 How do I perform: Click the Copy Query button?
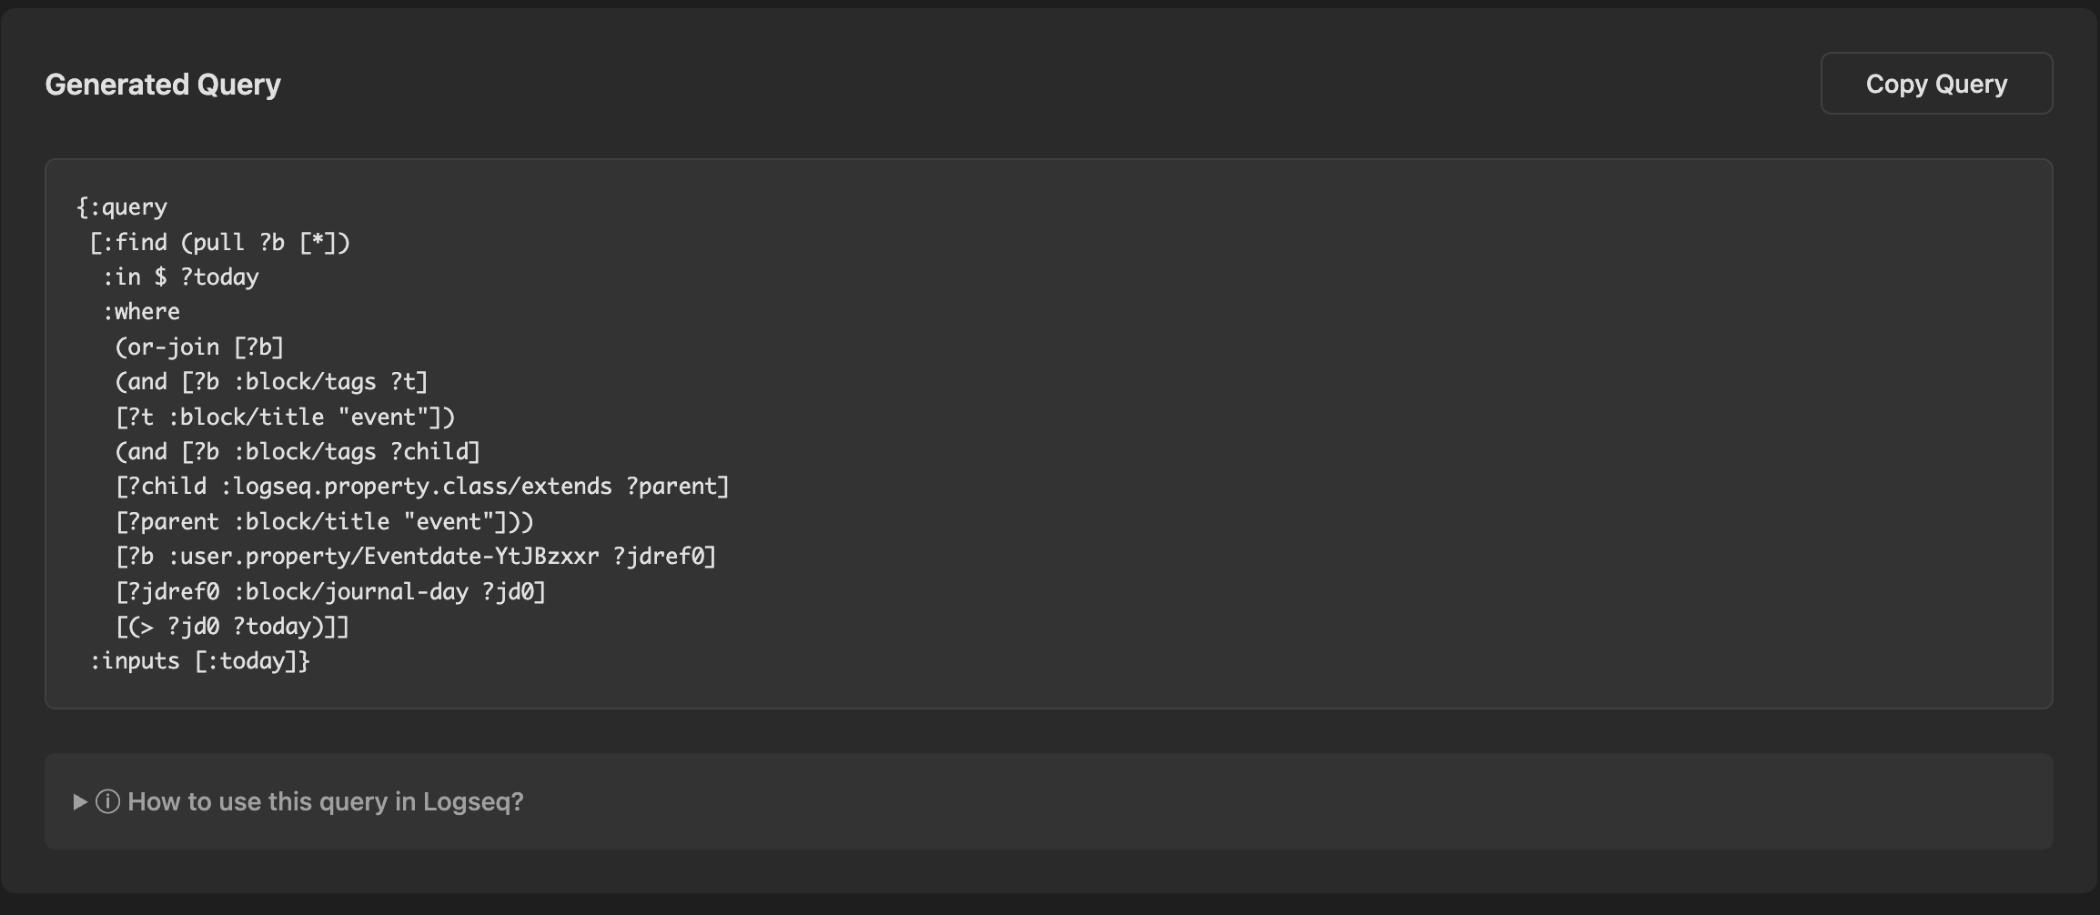click(1935, 84)
